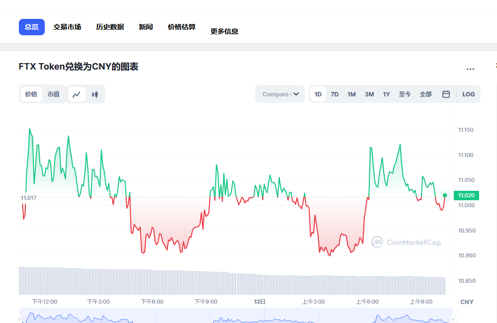Screen dimensions: 497x323
Task: Switch to candlestick chart icon
Action: click(x=95, y=94)
